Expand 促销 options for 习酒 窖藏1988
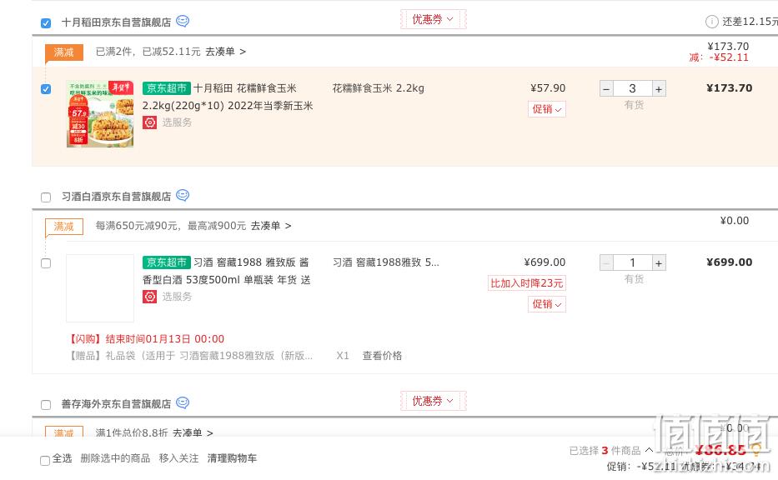Screen dimensions: 778x480 pos(547,304)
